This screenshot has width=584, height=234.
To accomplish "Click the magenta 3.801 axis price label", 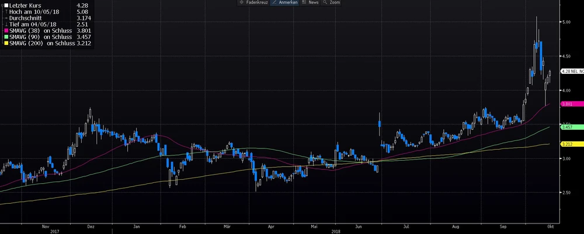I will click(x=566, y=104).
